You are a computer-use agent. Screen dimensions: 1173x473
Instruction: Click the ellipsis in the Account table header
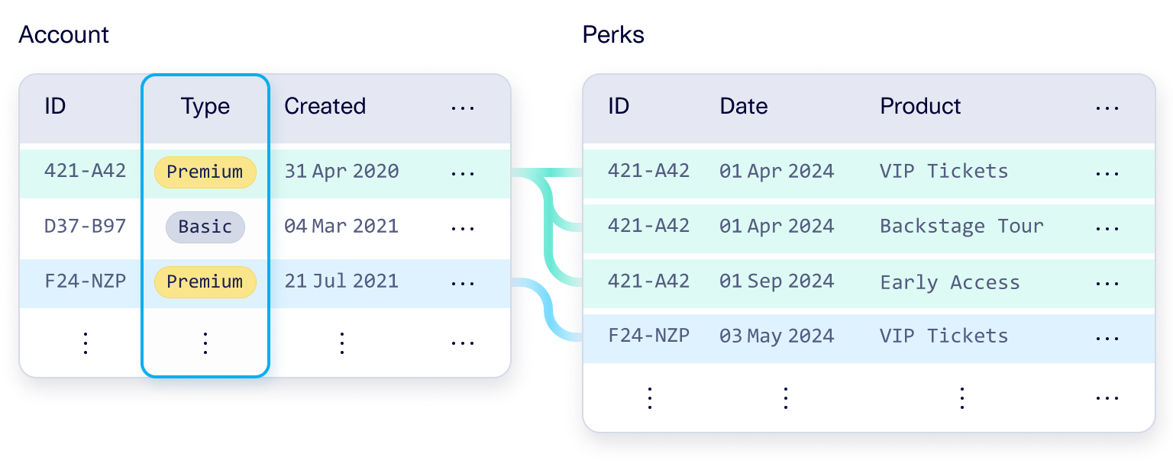pyautogui.click(x=463, y=108)
